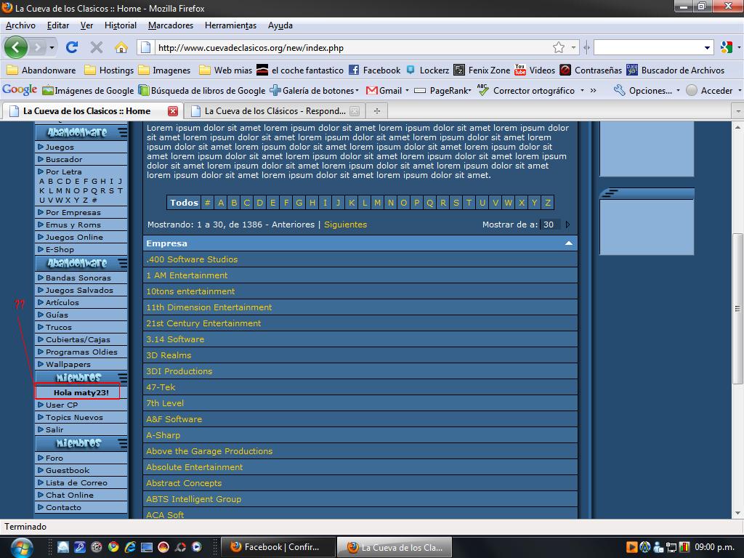Switch to the Respond tab
Viewport: 744px width, 558px height.
tap(272, 111)
